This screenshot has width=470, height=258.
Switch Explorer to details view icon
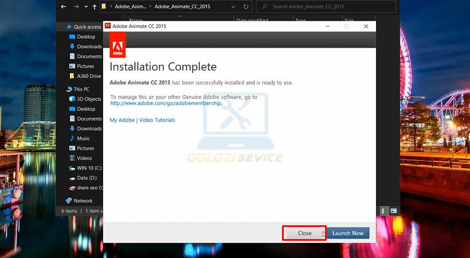point(384,210)
